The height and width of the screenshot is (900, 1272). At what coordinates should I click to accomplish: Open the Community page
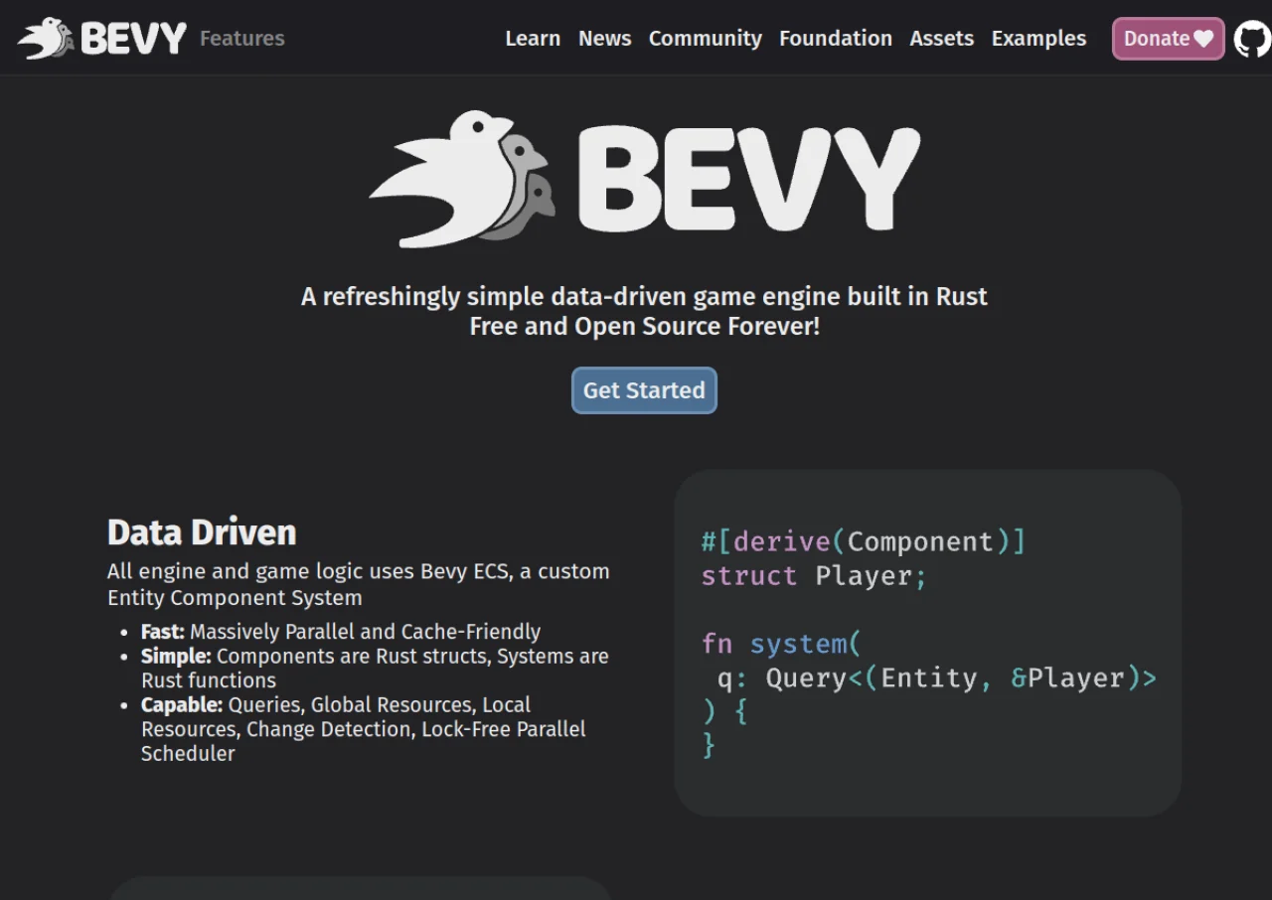pyautogui.click(x=706, y=39)
